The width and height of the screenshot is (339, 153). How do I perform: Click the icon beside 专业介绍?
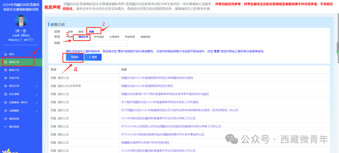(6, 78)
